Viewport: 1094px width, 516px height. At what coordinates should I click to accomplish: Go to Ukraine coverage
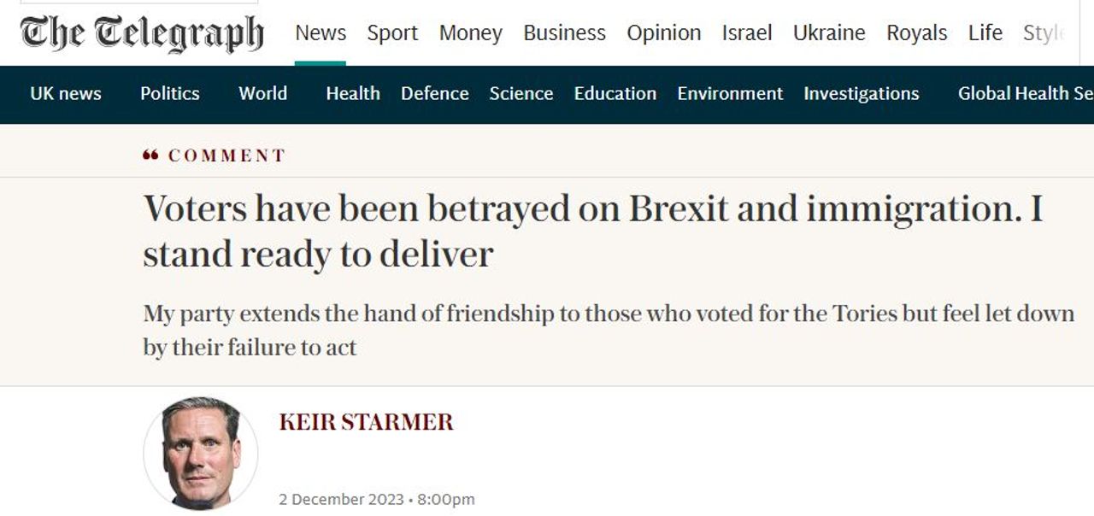click(x=829, y=33)
